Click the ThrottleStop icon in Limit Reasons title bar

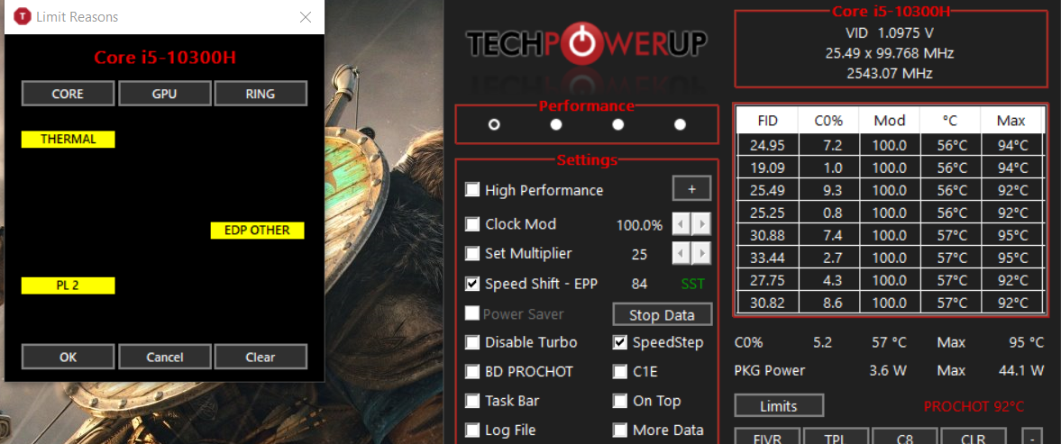23,17
